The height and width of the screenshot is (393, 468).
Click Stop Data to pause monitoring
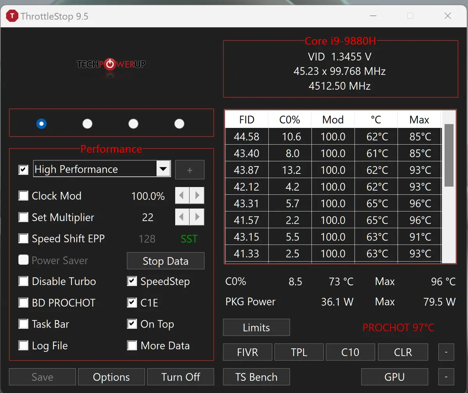pos(165,261)
